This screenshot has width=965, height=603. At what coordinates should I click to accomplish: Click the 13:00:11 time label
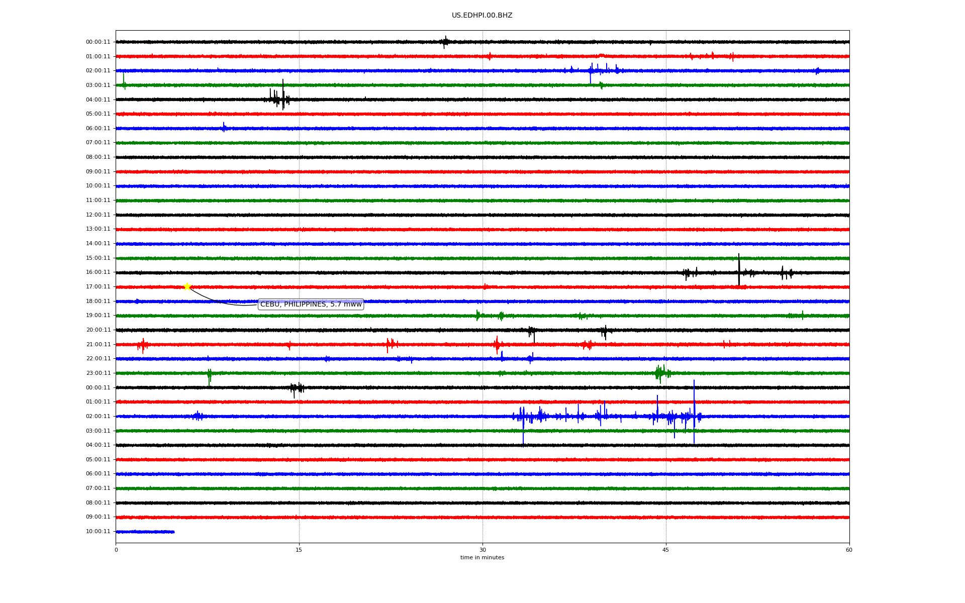(x=98, y=229)
